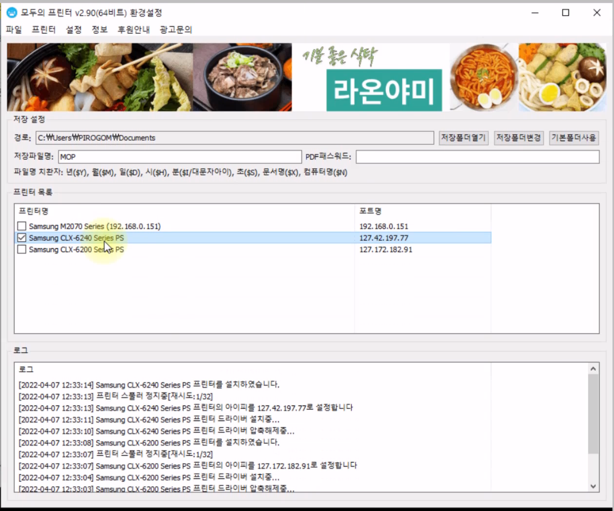614x511 pixels.
Task: Click the 기본폴더사용 button
Action: tap(574, 138)
